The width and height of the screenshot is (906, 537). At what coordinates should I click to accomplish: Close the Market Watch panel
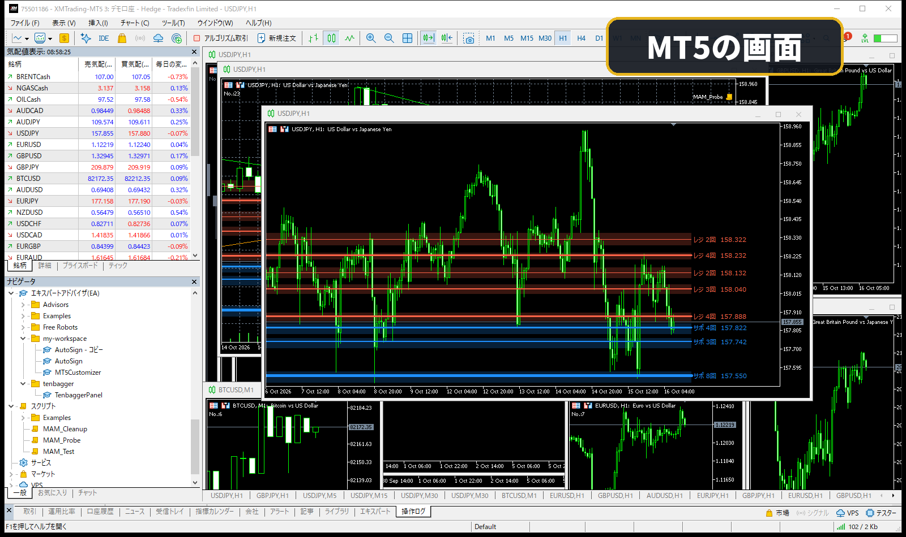click(194, 51)
